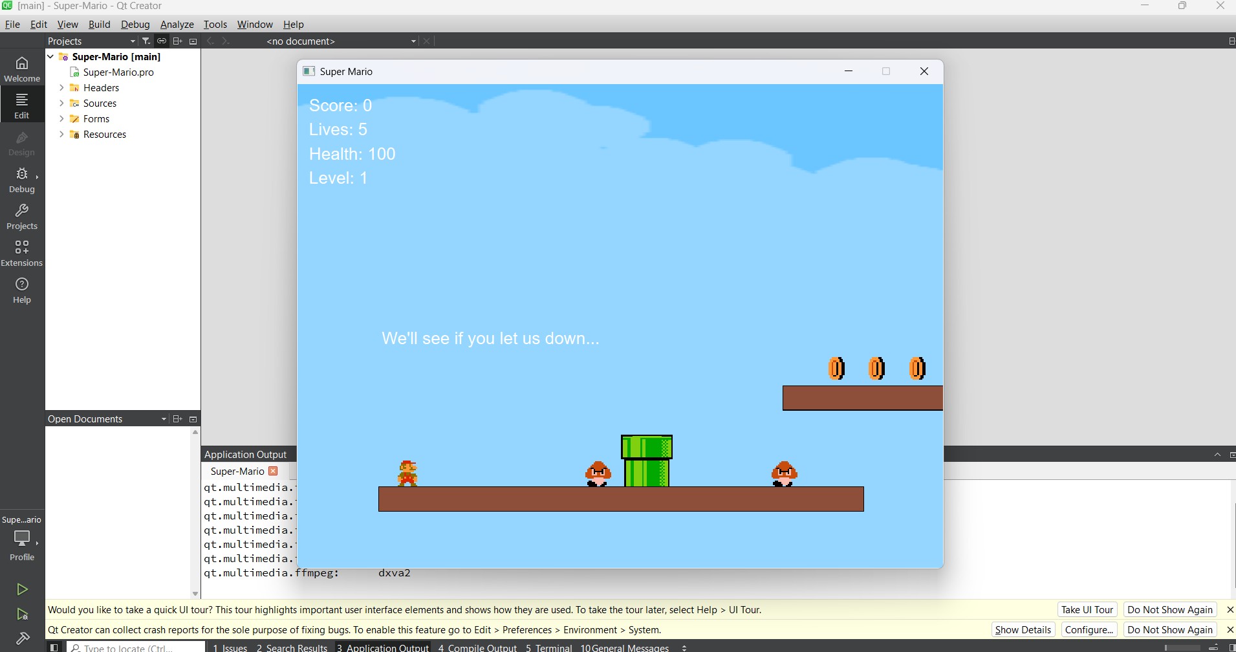
Task: Open Help mode in sidebar
Action: tap(22, 290)
